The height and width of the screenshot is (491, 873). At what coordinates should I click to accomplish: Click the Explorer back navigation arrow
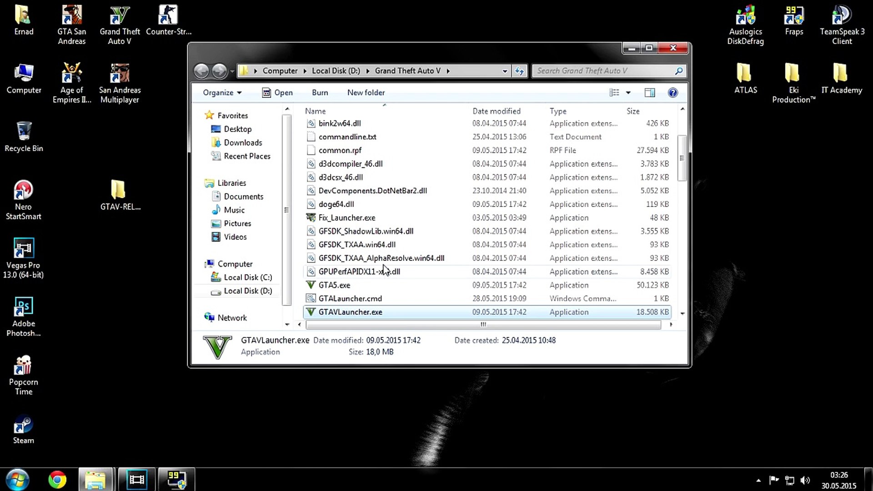point(201,71)
